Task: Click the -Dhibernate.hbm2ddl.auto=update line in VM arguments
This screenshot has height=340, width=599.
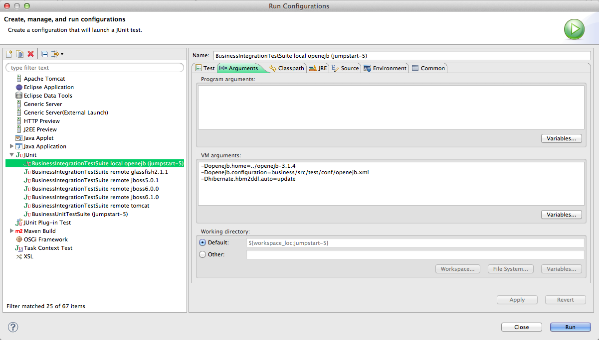Action: tap(248, 179)
